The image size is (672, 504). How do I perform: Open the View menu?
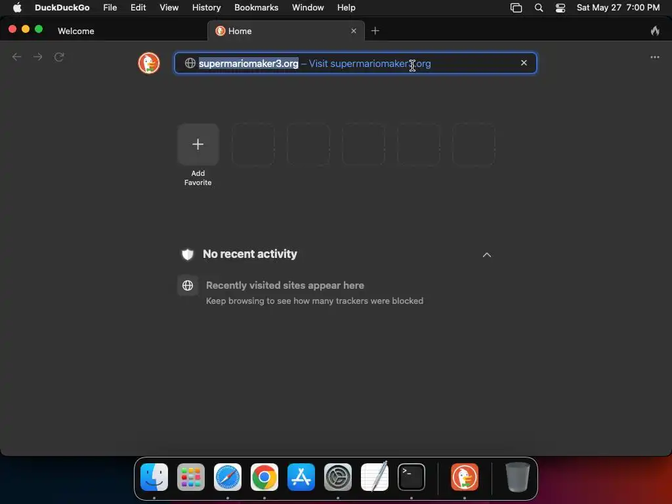169,7
